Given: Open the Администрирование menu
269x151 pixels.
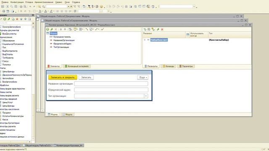Looking at the screenshot, I should (44, 2).
